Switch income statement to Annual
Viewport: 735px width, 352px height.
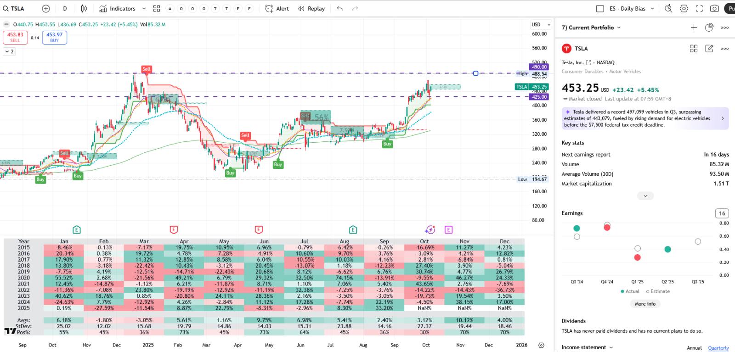tap(694, 348)
